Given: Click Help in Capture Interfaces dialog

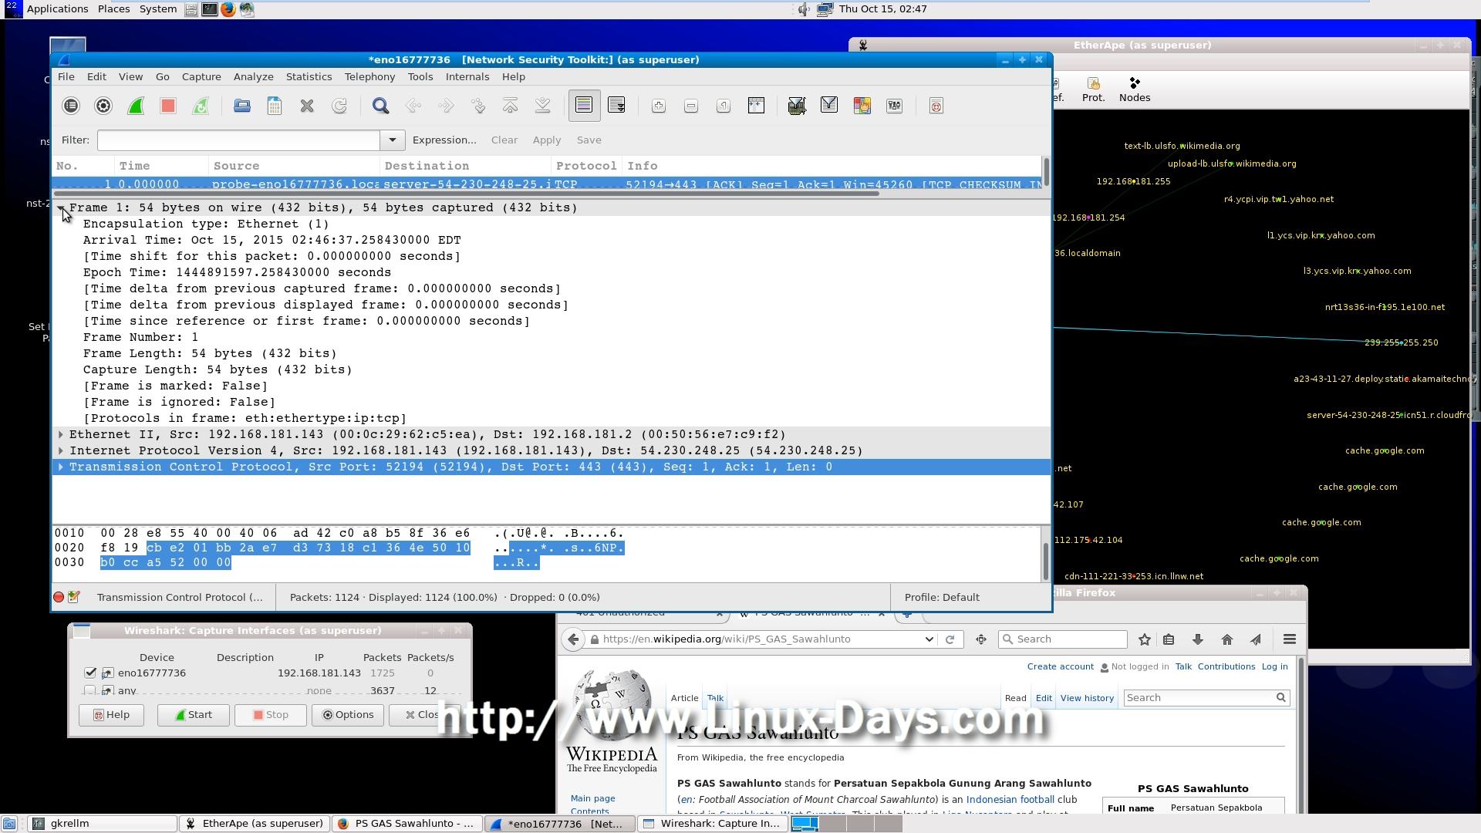Looking at the screenshot, I should click(x=111, y=715).
